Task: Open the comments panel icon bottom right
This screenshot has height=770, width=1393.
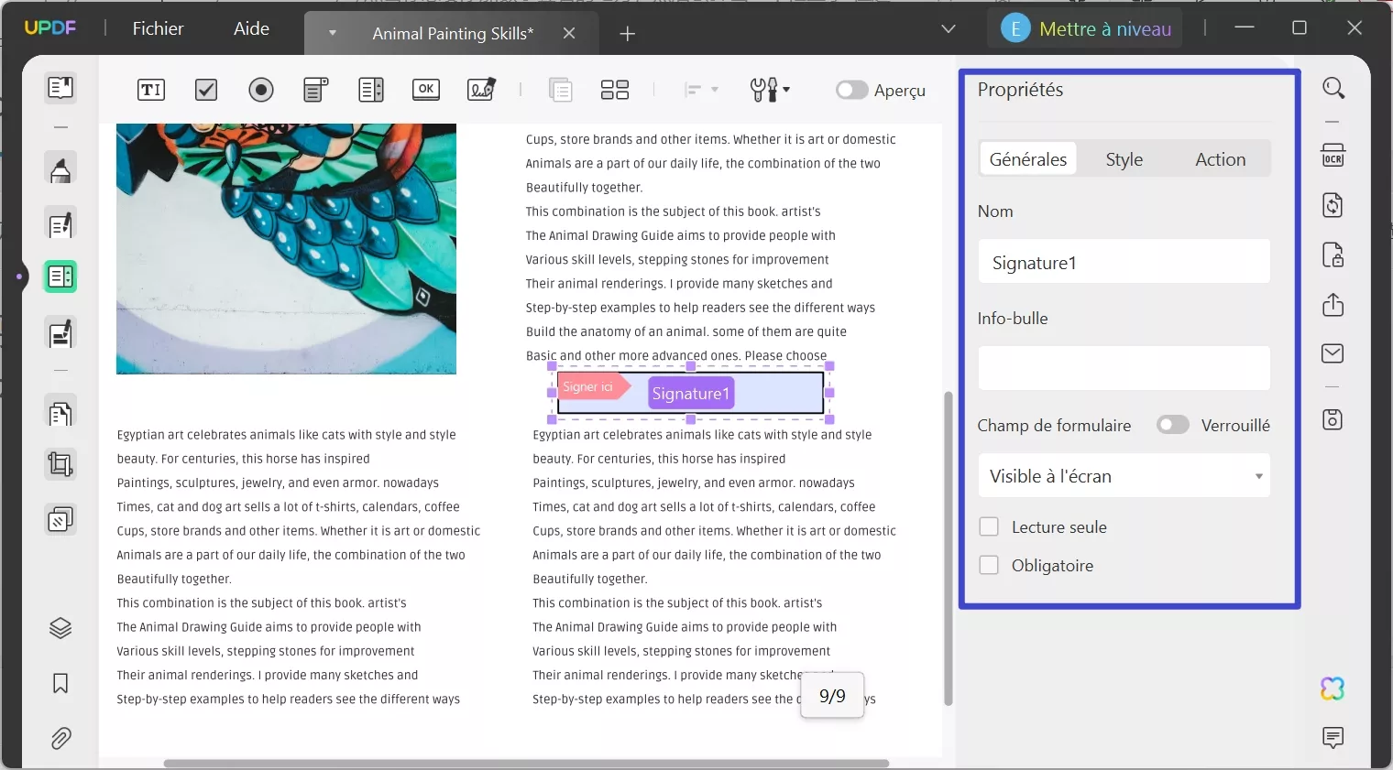Action: click(x=1333, y=737)
